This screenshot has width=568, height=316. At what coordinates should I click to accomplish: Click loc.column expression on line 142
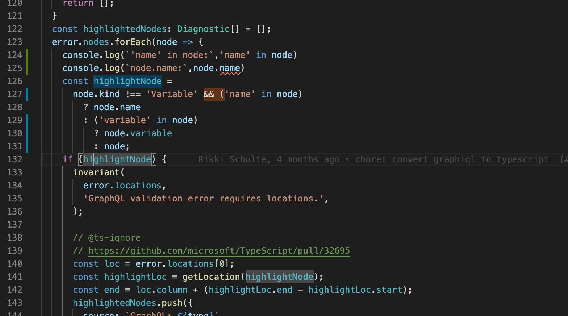[162, 290]
